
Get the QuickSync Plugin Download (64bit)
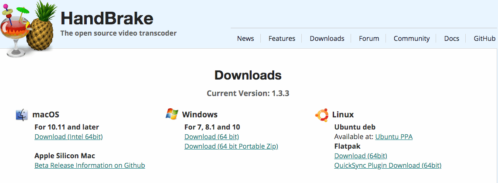tap(388, 165)
